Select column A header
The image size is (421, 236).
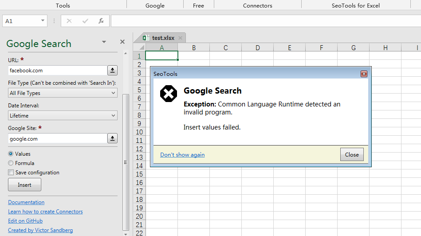161,48
